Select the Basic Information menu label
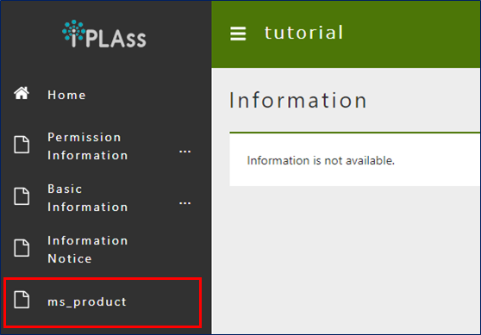The width and height of the screenshot is (481, 335). coord(87,198)
